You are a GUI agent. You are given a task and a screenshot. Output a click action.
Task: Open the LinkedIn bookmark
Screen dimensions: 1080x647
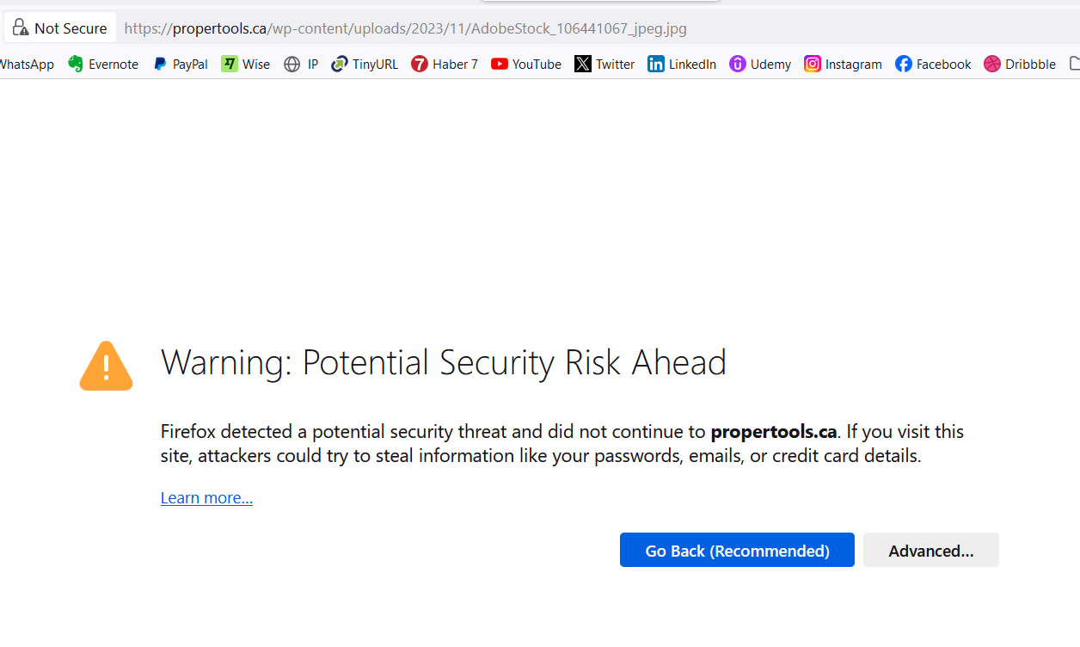[682, 64]
